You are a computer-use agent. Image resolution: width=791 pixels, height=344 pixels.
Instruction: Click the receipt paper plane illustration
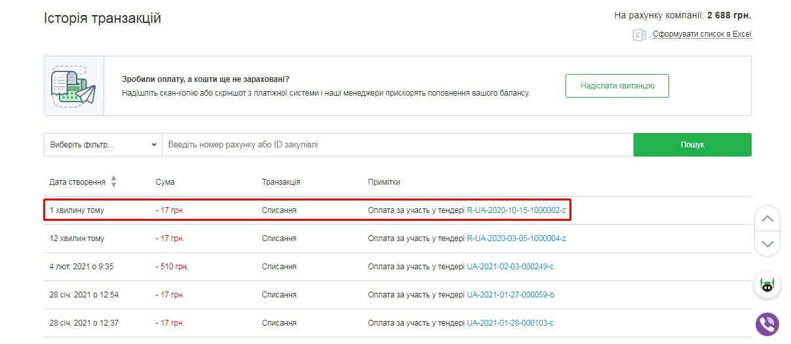(x=73, y=86)
